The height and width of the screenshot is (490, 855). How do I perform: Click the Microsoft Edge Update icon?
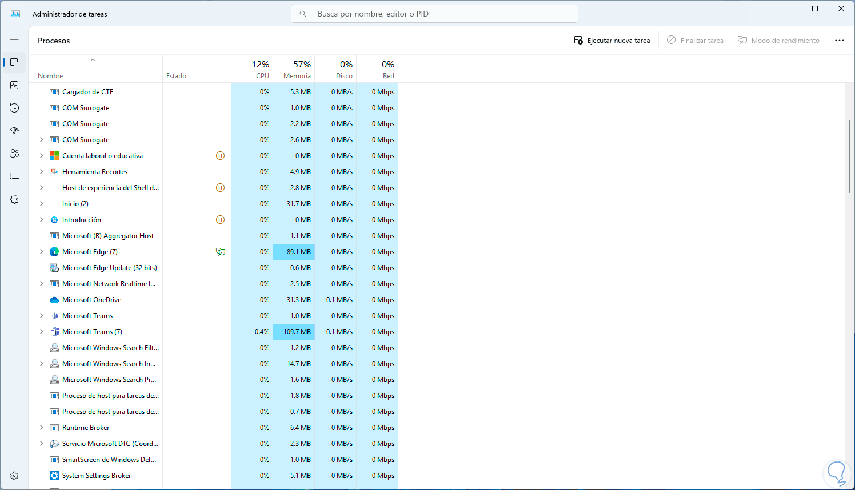54,268
